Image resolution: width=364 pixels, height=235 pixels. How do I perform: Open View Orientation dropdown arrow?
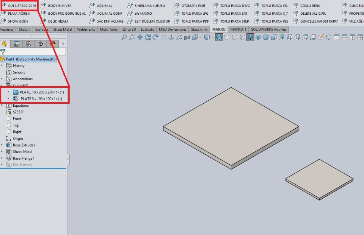coord(201,37)
